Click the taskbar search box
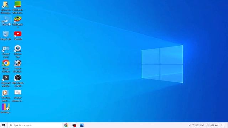The width and height of the screenshot is (228, 128). pyautogui.click(x=35, y=125)
